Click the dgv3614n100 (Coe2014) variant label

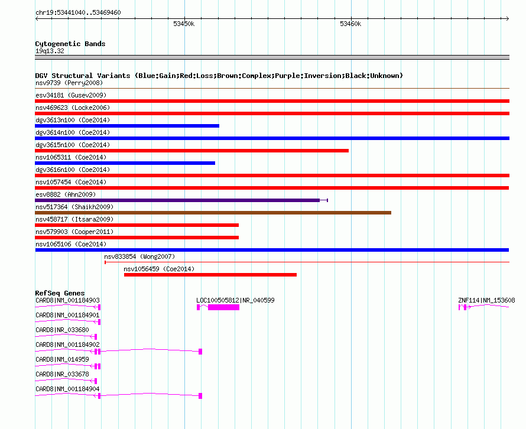tap(73, 132)
